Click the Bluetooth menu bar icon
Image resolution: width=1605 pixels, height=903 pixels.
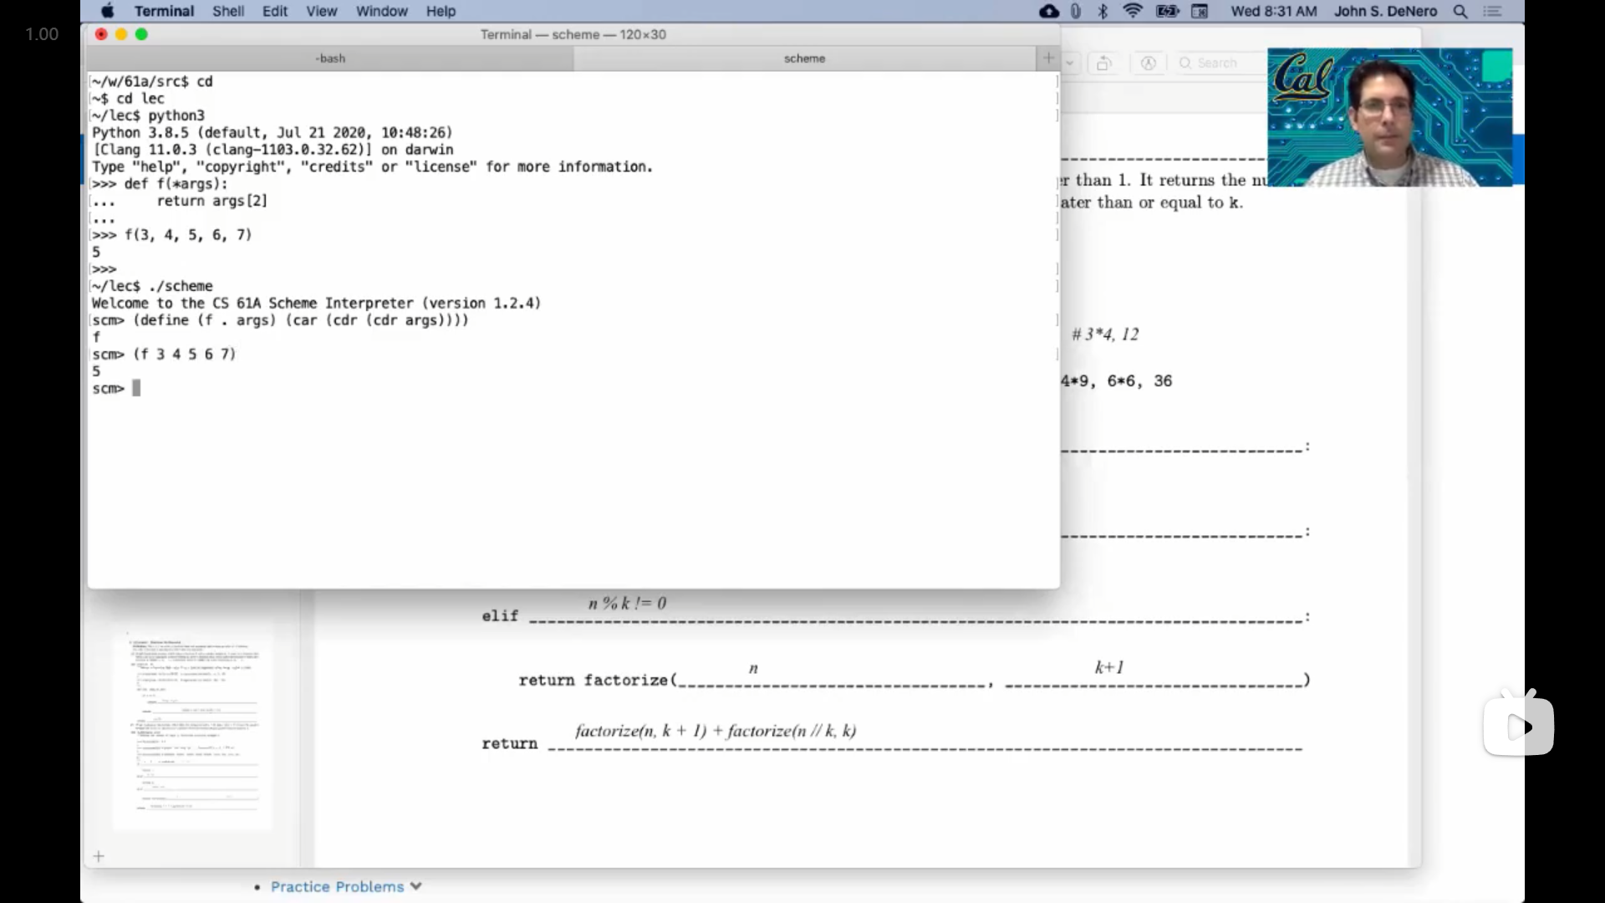tap(1103, 11)
